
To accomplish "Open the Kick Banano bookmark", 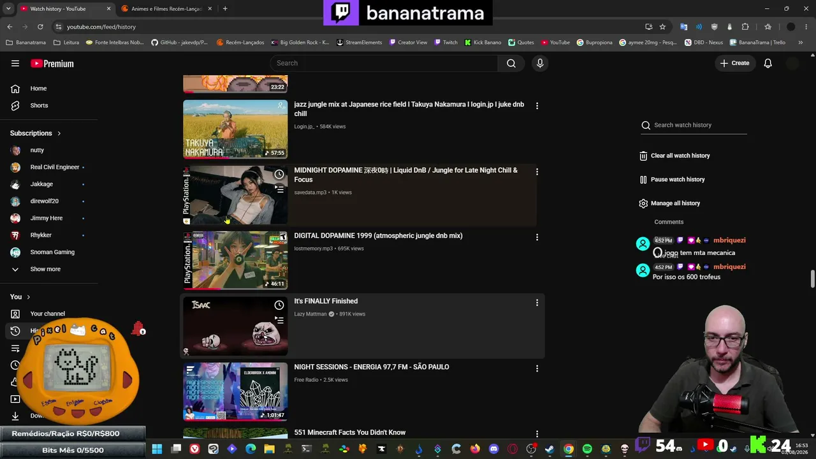I will [483, 43].
